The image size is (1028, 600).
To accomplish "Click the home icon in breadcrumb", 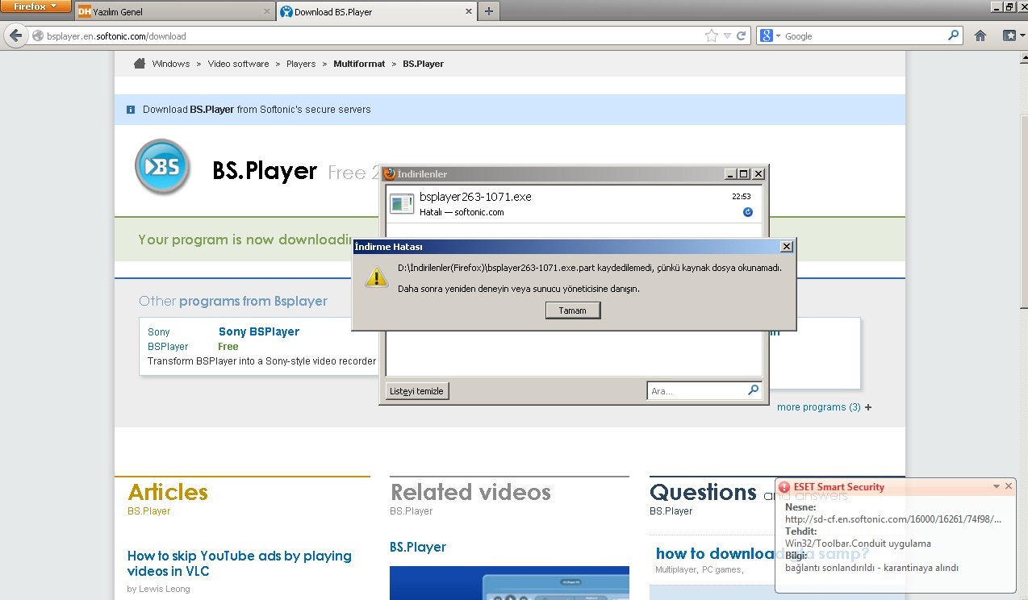I will click(x=140, y=63).
